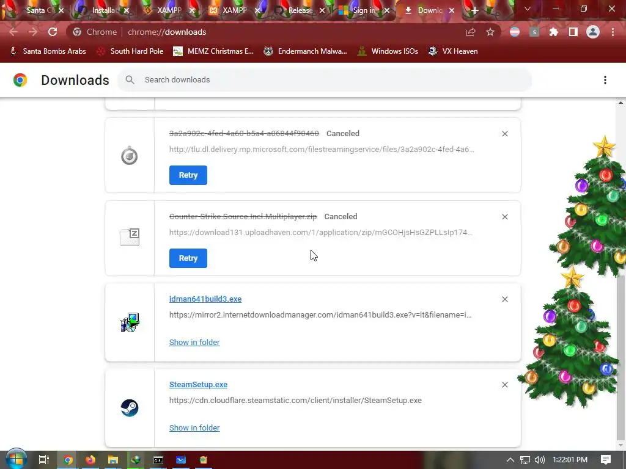Open the SteamSetup.exe file link

click(x=199, y=385)
